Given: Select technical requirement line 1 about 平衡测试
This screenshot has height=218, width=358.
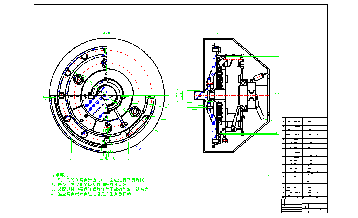Looking at the screenshot, I should (97, 180).
